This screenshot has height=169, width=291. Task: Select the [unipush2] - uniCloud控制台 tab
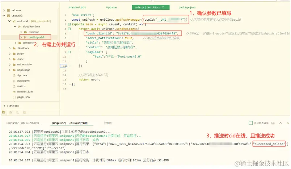tap(70, 123)
